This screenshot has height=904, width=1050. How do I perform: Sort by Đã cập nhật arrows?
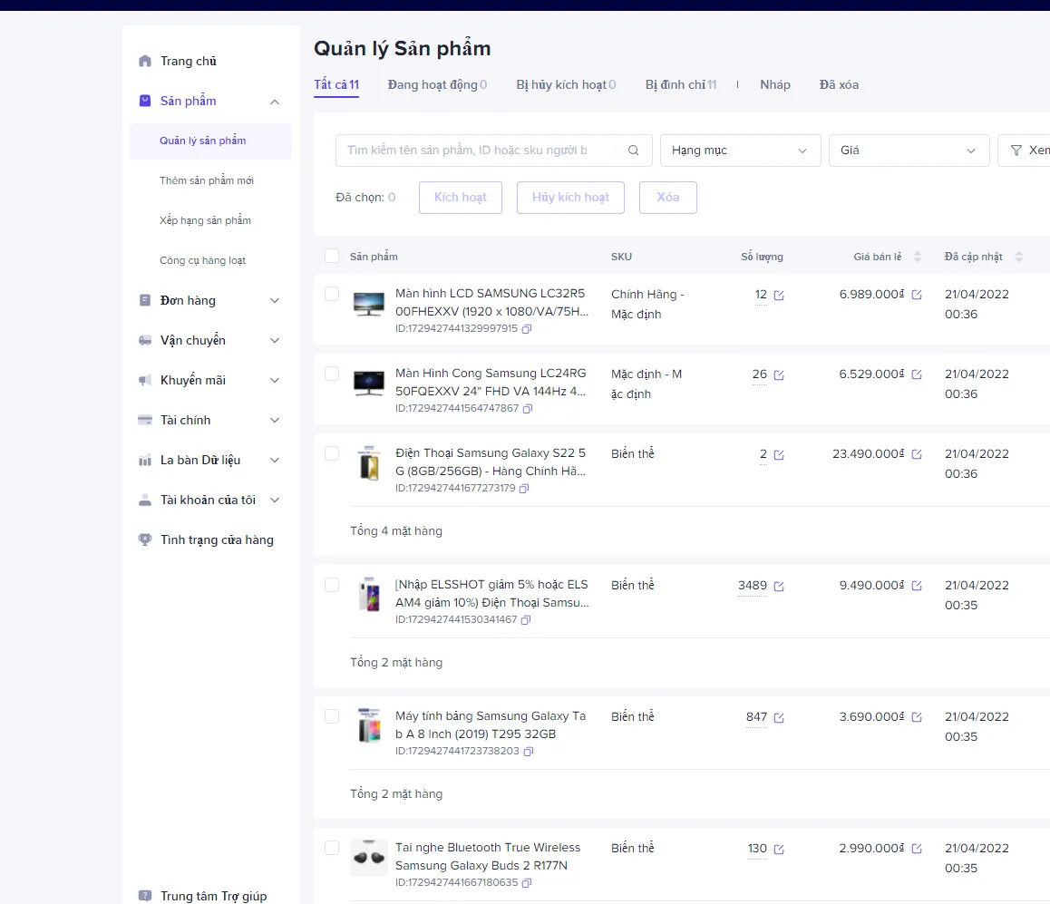[x=1018, y=257]
